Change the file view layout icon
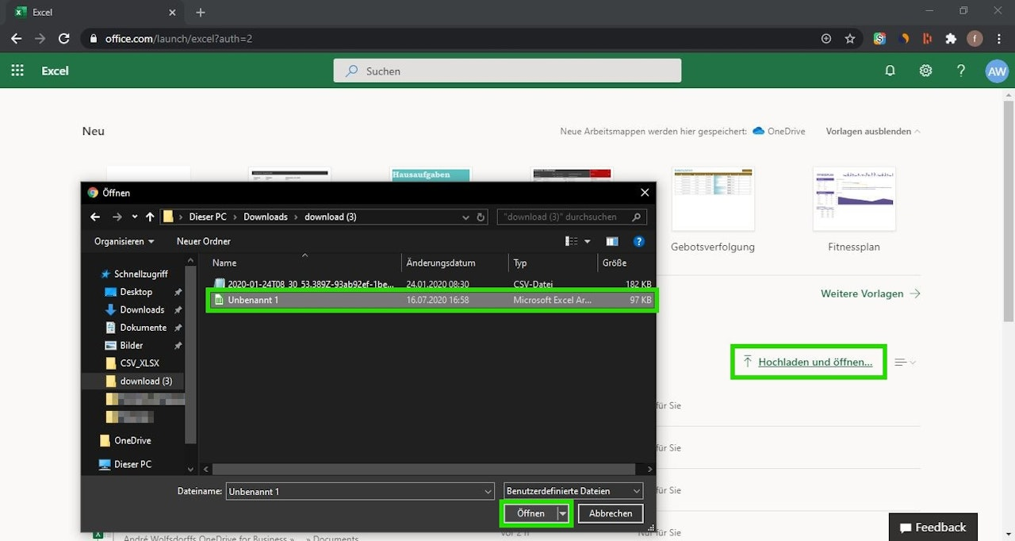The width and height of the screenshot is (1015, 541). click(x=572, y=241)
